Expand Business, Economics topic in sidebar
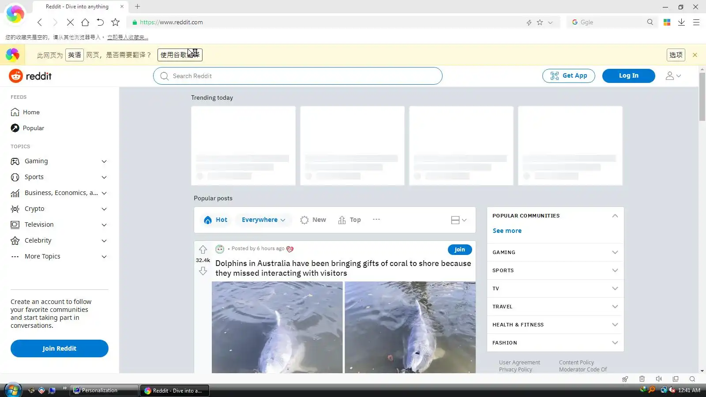 pyautogui.click(x=104, y=193)
